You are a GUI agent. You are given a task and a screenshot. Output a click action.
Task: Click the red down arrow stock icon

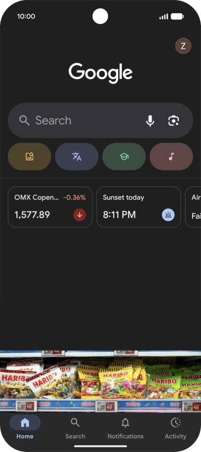tap(80, 215)
